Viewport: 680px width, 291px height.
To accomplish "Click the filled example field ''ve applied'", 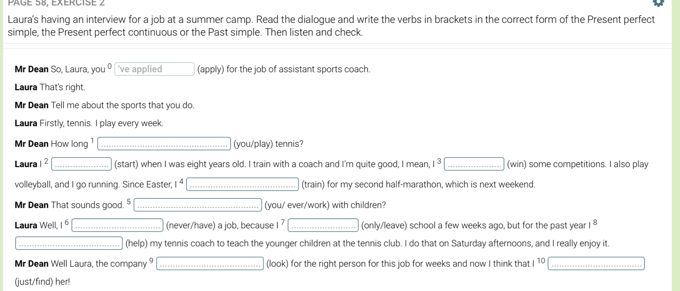I will (x=154, y=69).
